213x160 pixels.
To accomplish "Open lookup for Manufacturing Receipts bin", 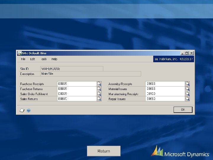I will [187, 94].
